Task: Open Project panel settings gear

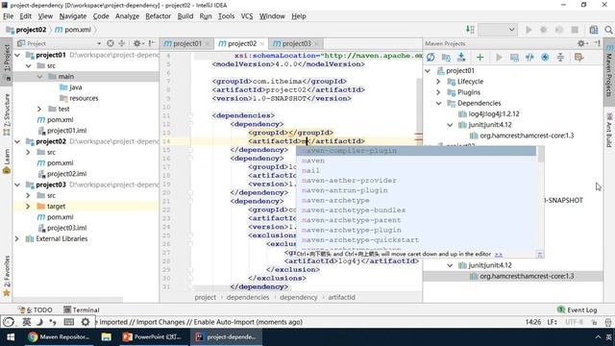Action: pos(137,43)
